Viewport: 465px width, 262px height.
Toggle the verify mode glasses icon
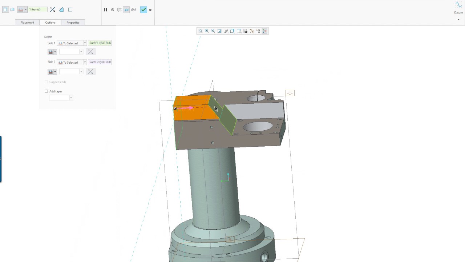point(133,10)
